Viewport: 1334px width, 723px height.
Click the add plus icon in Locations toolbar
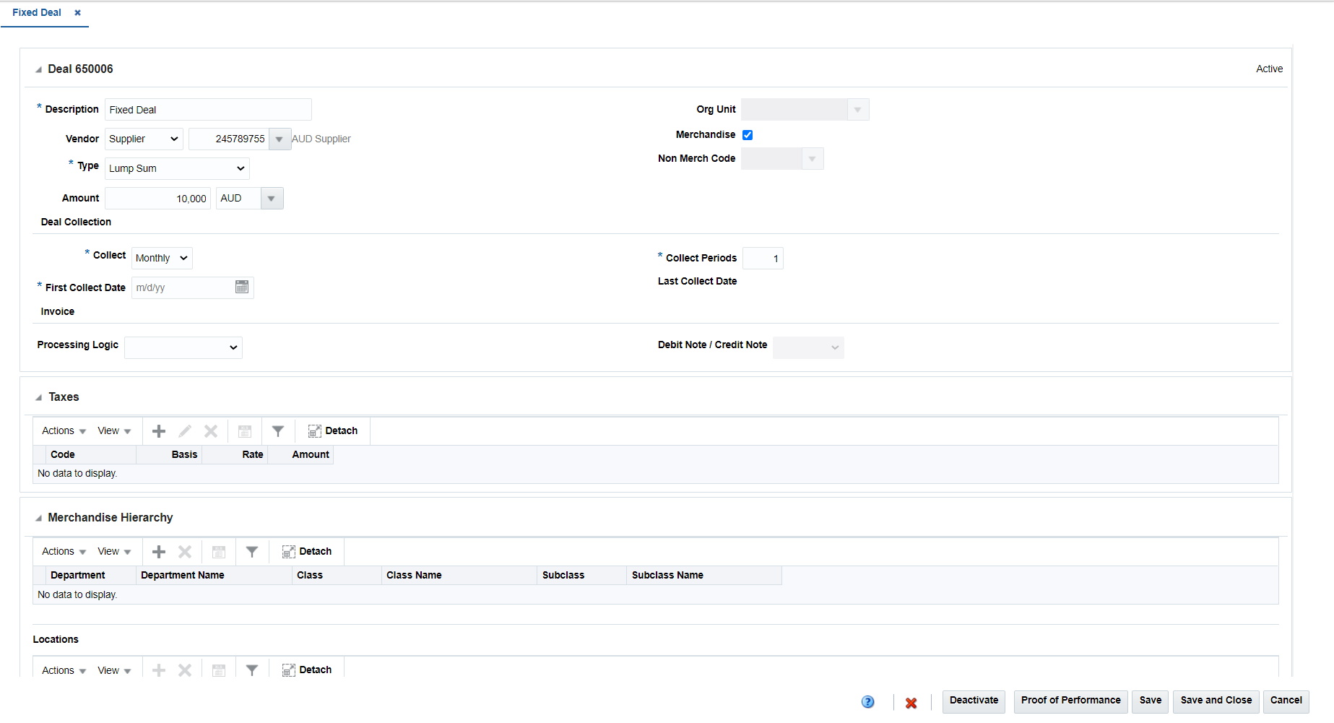(159, 670)
